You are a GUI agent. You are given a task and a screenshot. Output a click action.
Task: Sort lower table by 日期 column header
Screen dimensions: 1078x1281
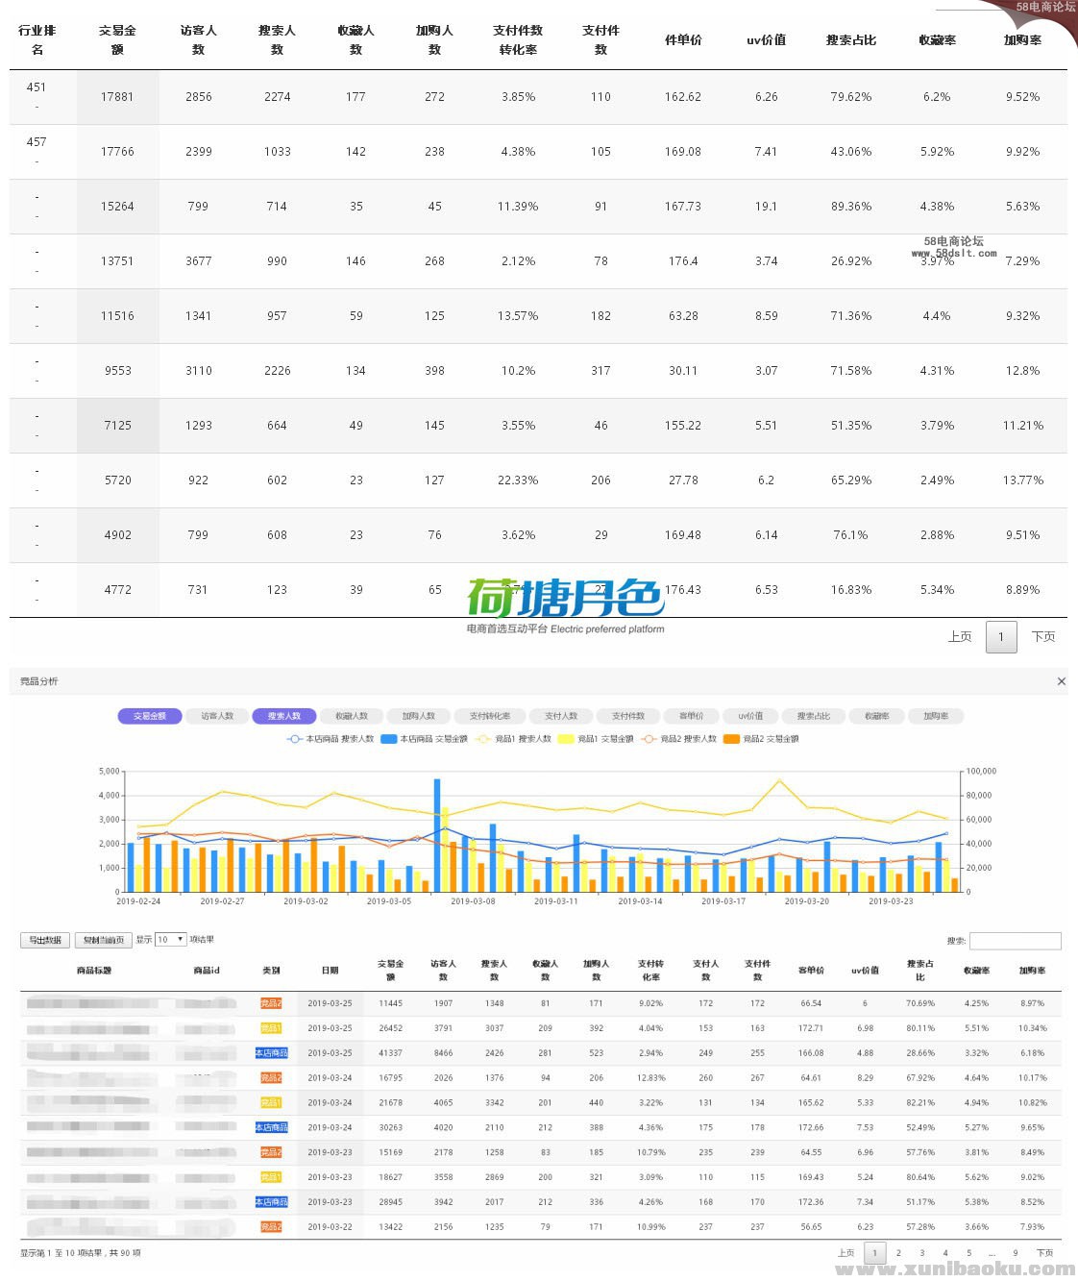click(x=330, y=971)
